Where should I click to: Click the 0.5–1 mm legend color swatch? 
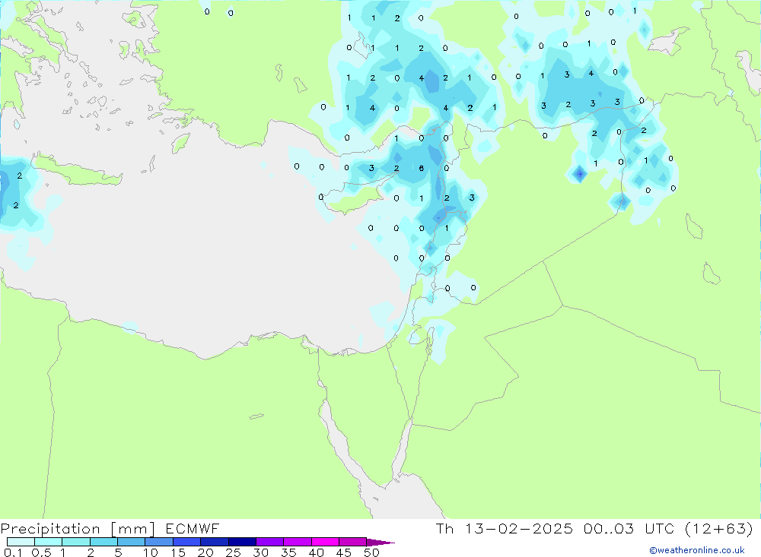pyautogui.click(x=49, y=542)
